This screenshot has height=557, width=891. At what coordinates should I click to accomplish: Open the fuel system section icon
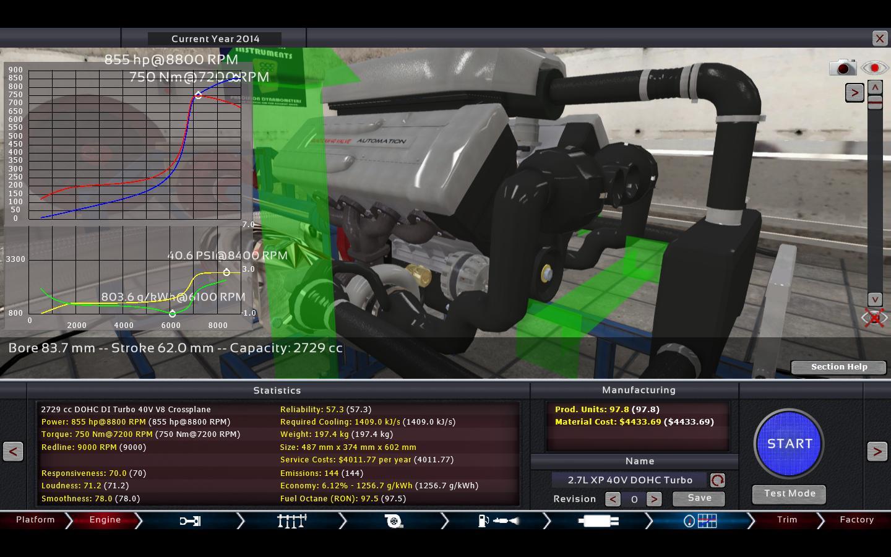tap(498, 521)
